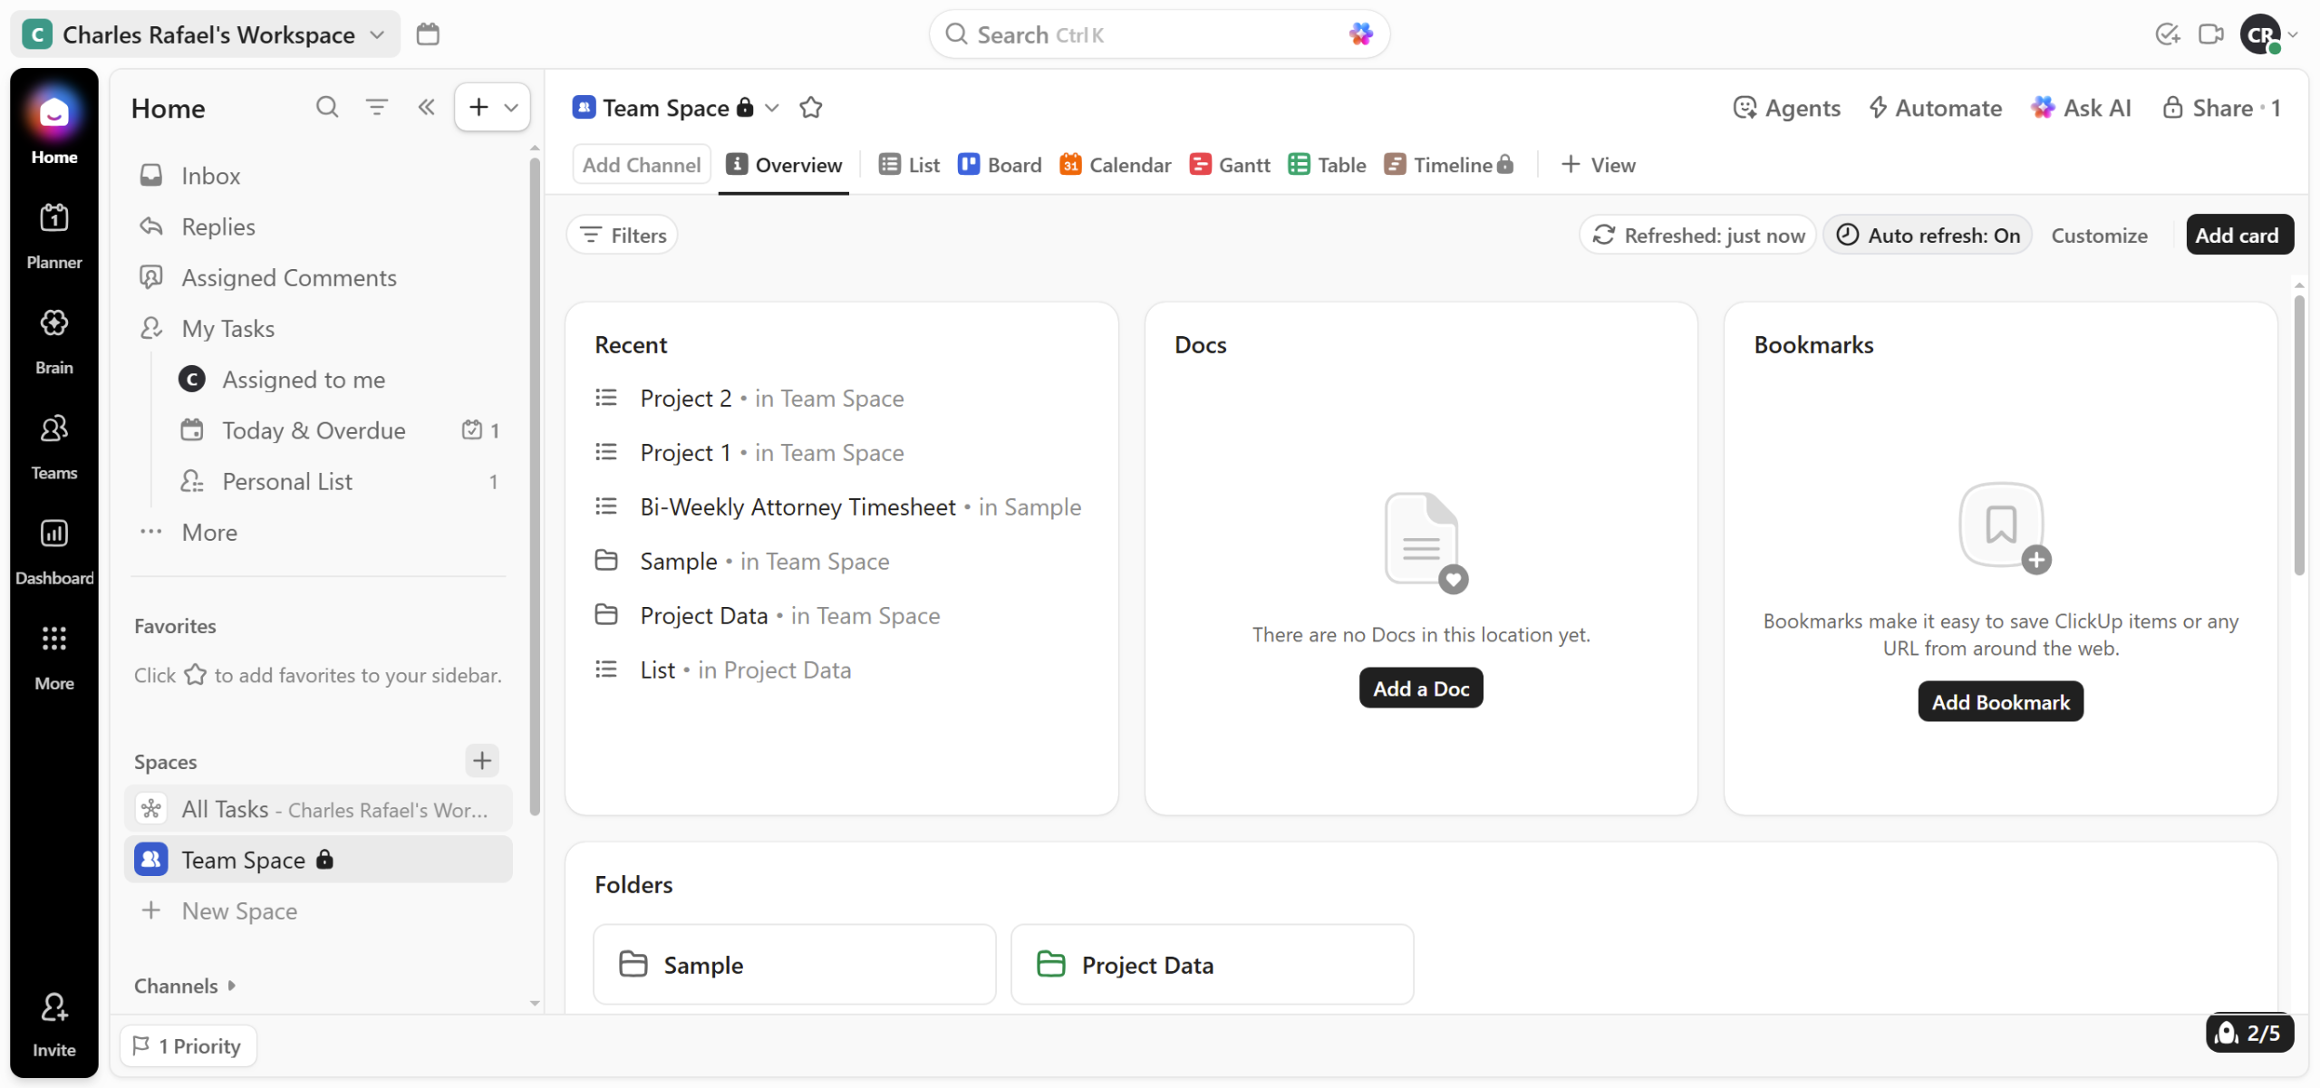
Task: Switch to the Gantt view tab
Action: click(x=1230, y=165)
